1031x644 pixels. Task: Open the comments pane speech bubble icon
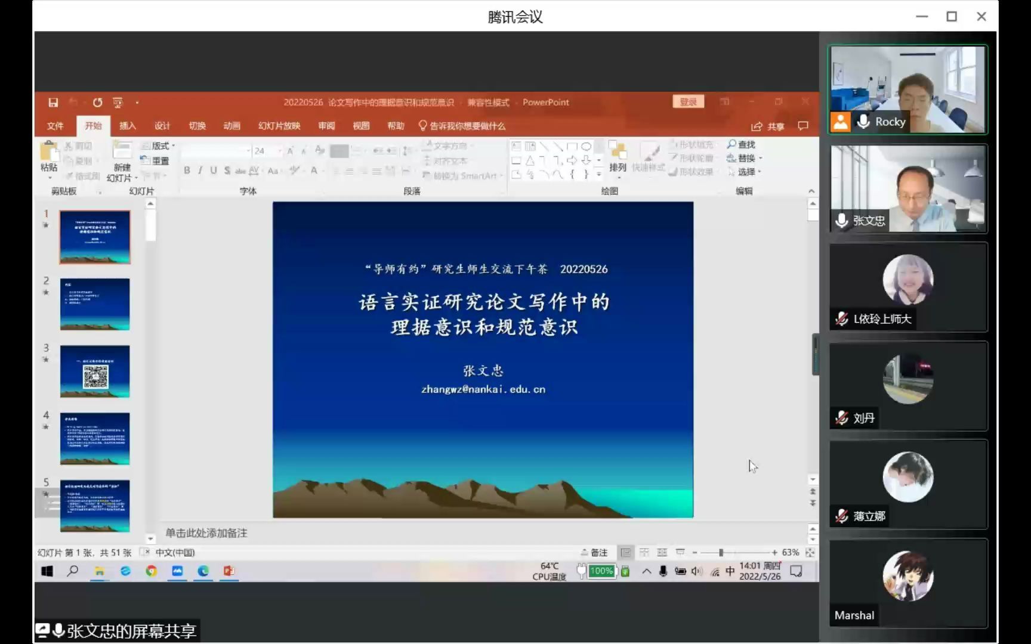(803, 126)
